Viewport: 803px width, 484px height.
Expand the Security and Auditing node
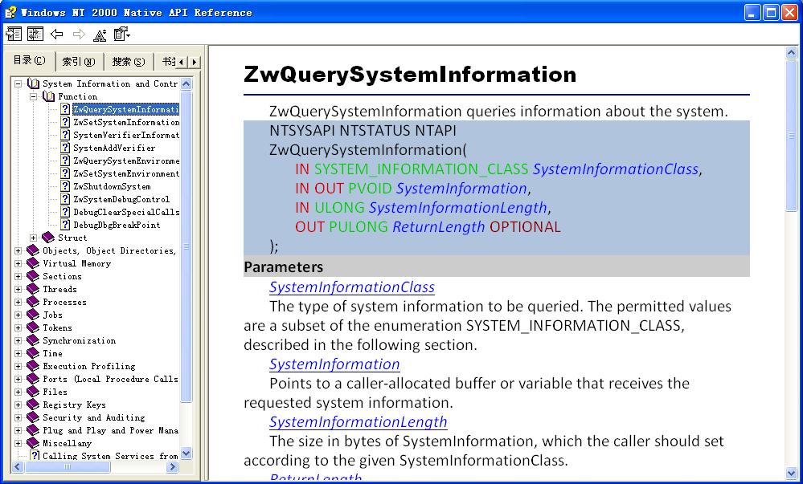[18, 417]
